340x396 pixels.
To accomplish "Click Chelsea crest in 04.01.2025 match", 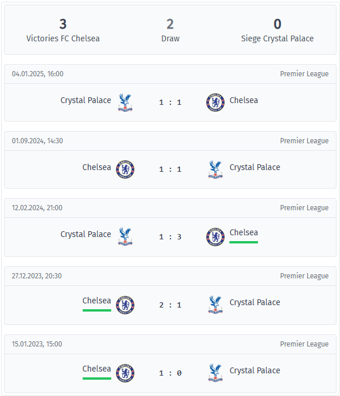I will pyautogui.click(x=215, y=102).
